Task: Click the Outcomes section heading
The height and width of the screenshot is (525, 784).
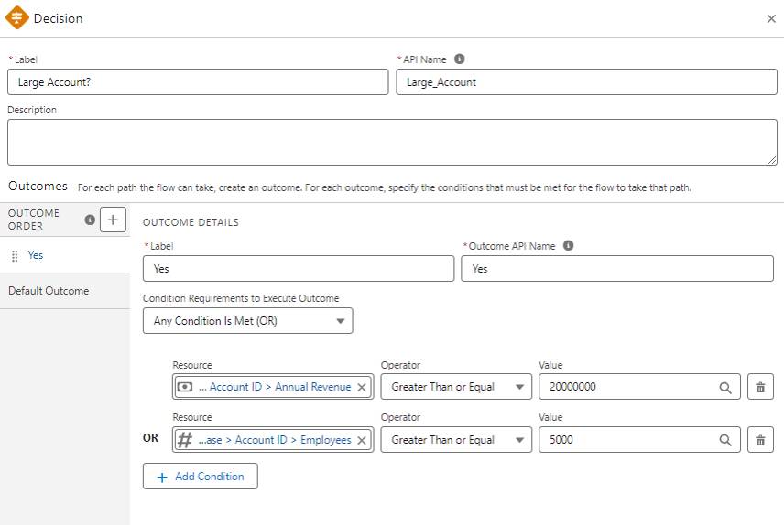Action: point(38,187)
